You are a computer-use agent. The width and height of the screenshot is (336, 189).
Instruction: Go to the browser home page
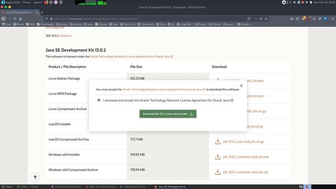coord(20,19)
